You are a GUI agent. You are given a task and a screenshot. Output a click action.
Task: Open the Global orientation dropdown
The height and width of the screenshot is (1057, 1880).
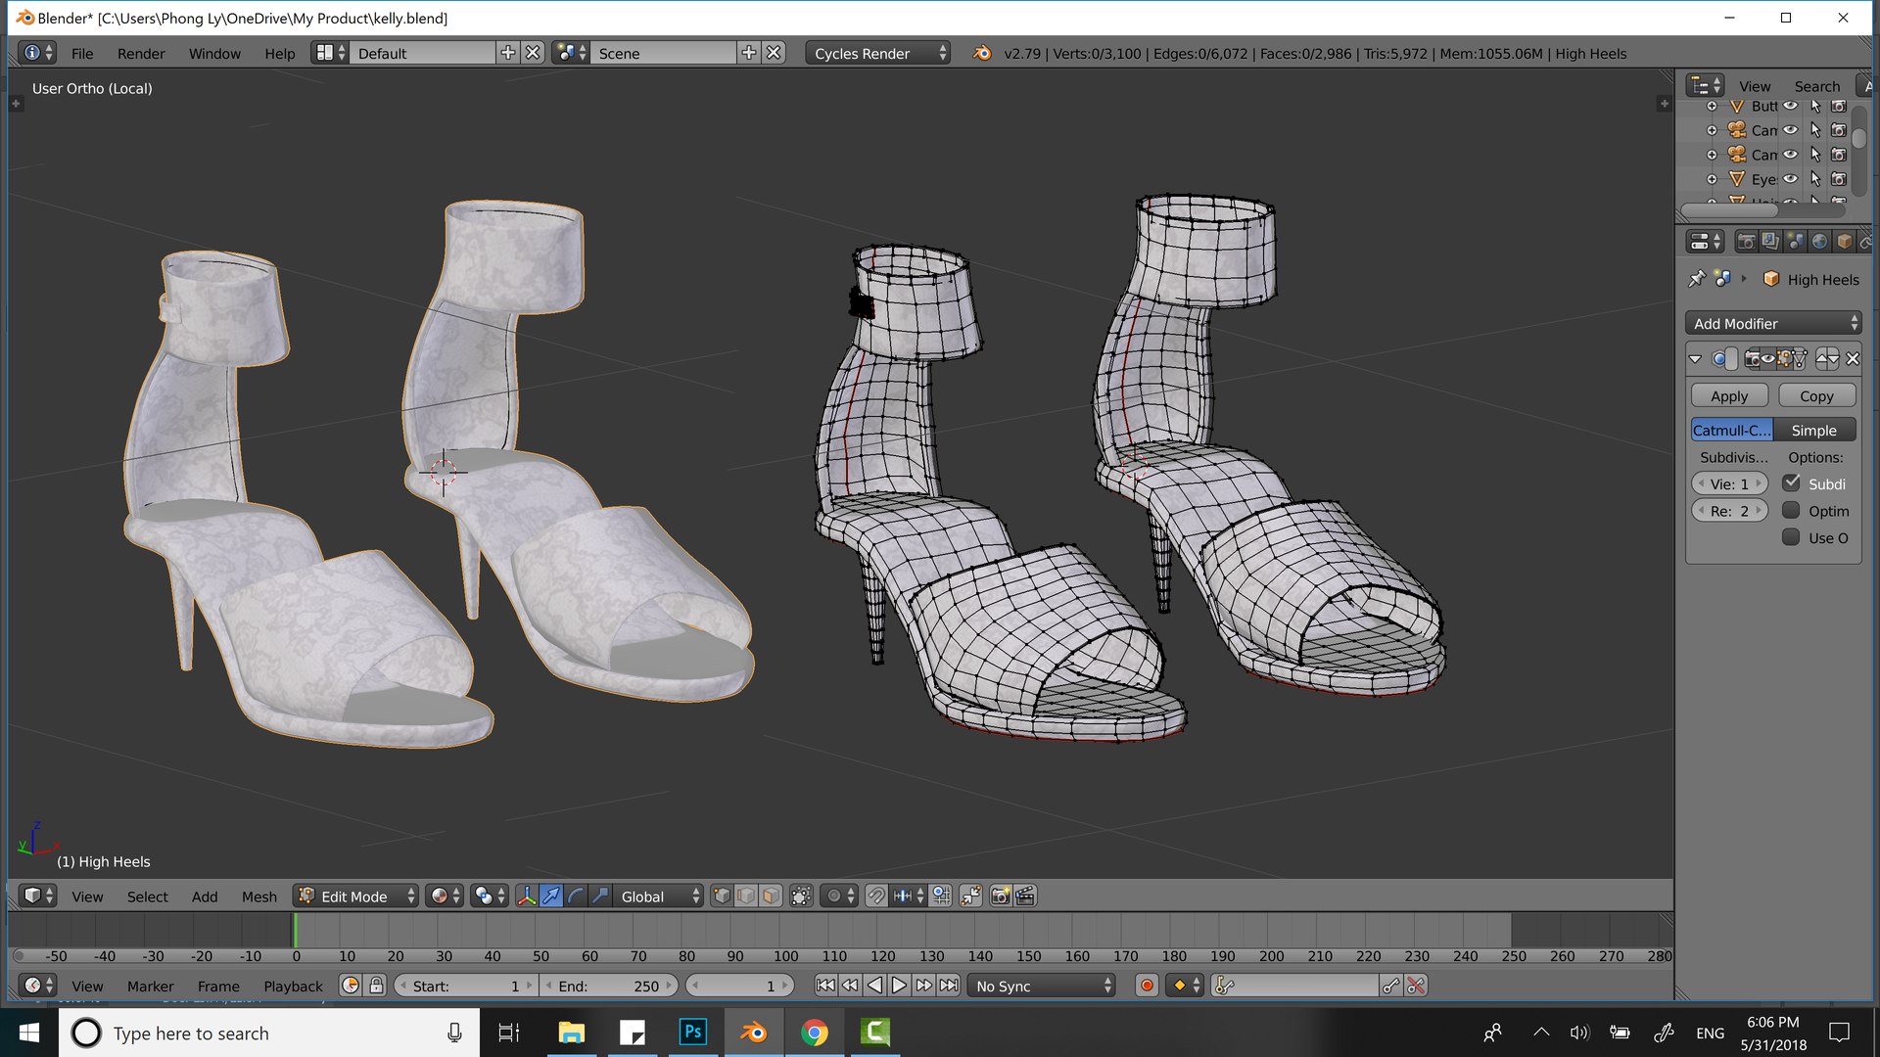point(660,896)
